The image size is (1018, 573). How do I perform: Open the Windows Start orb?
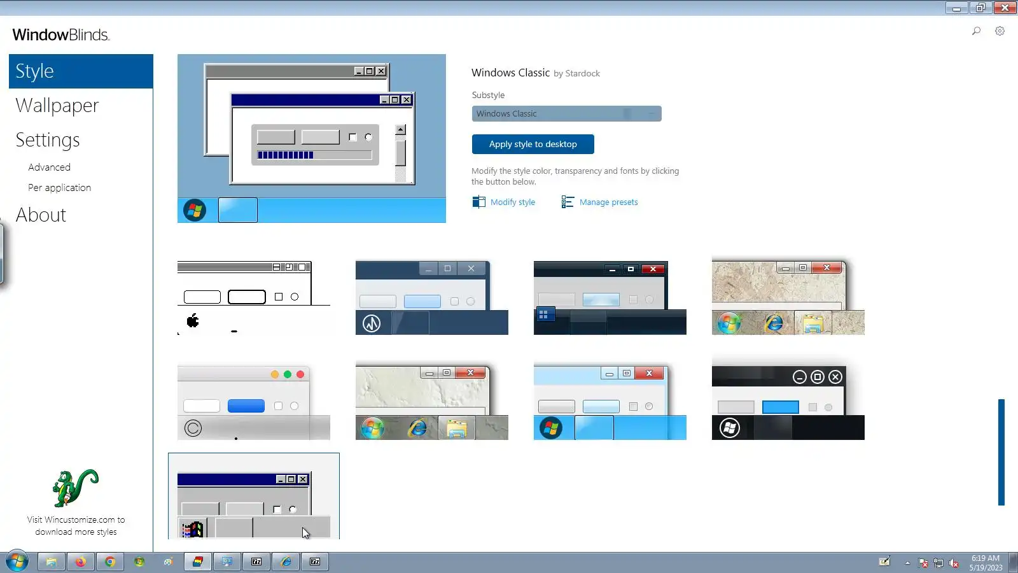17,562
